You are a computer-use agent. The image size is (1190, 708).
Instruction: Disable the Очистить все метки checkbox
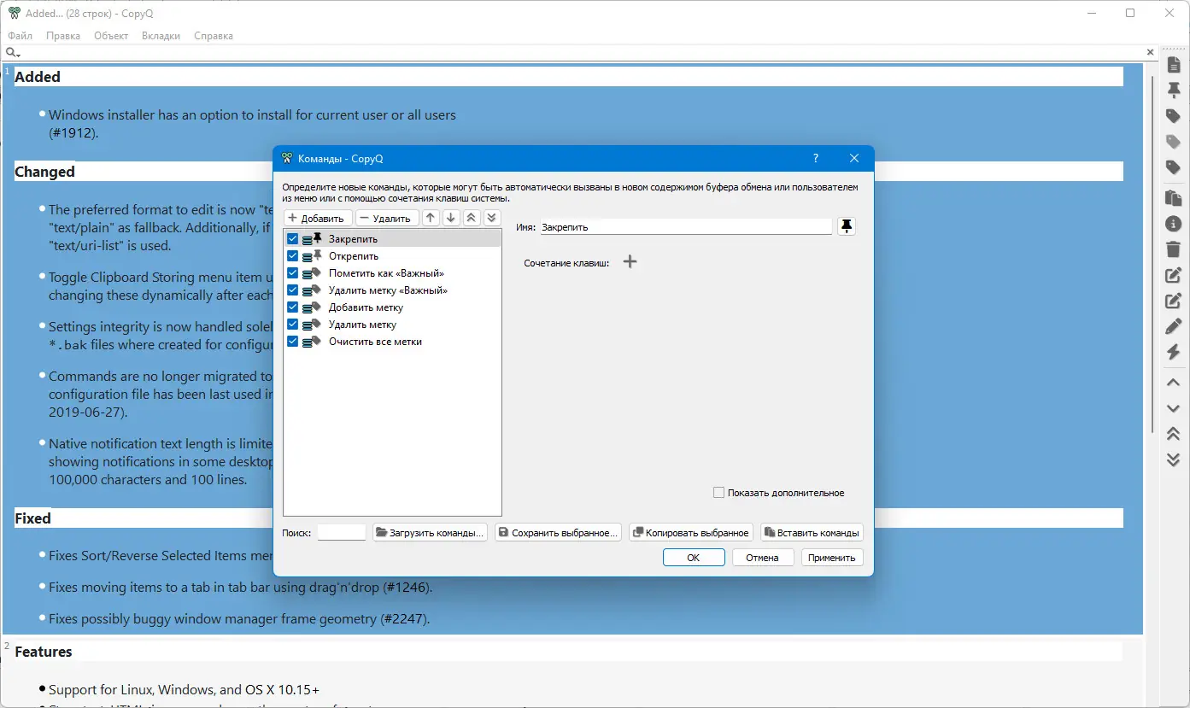(293, 342)
